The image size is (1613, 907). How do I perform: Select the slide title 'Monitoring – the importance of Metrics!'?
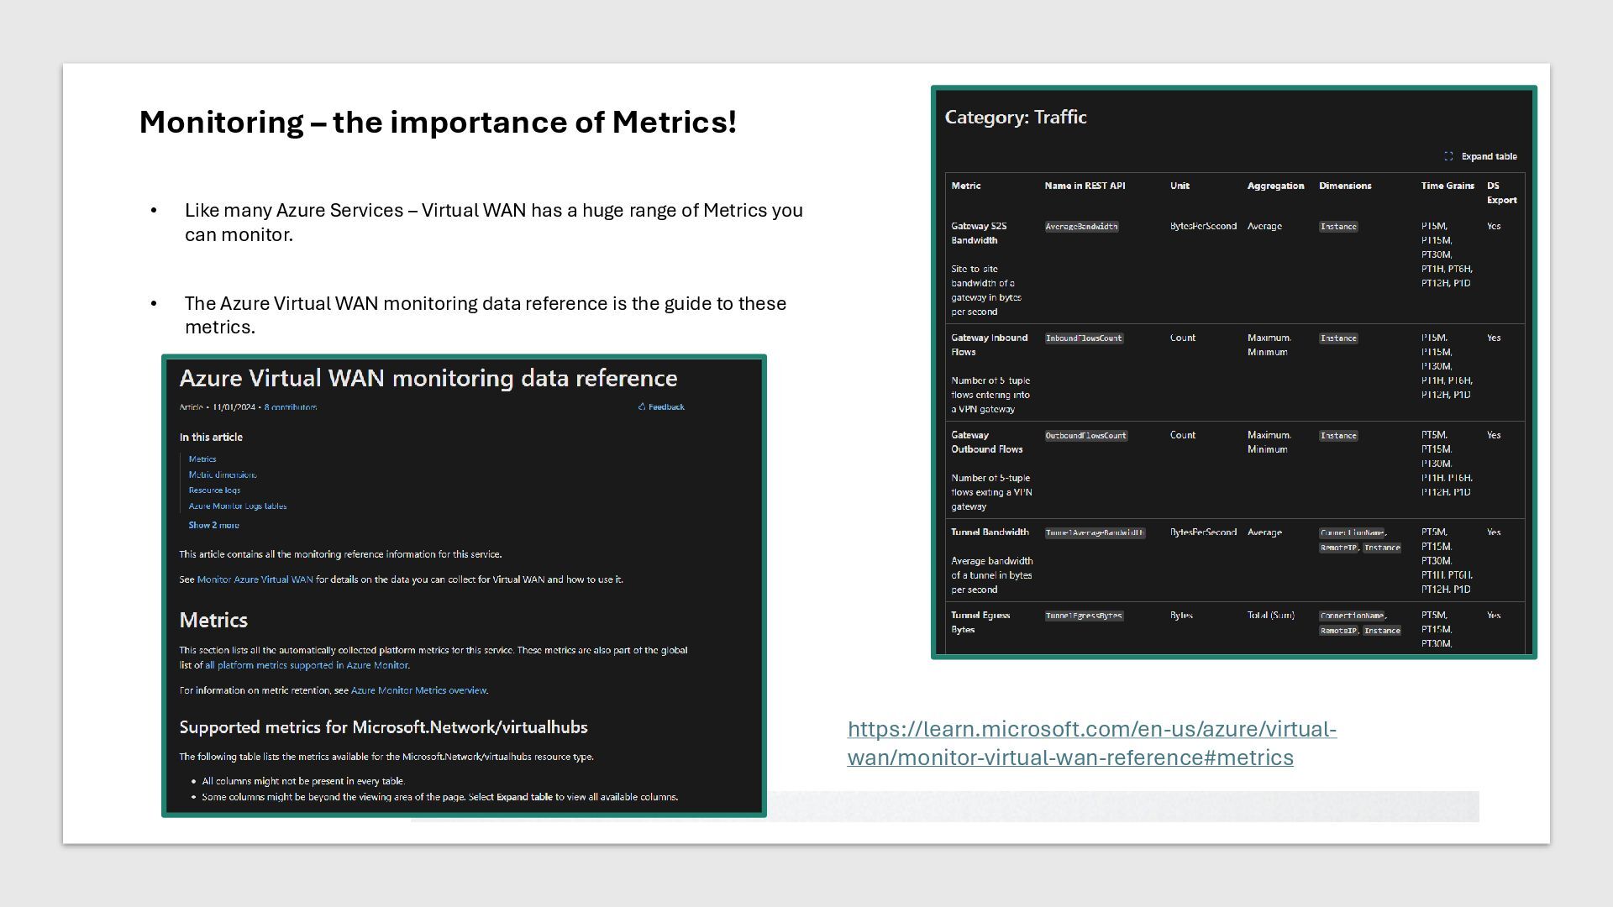[438, 122]
